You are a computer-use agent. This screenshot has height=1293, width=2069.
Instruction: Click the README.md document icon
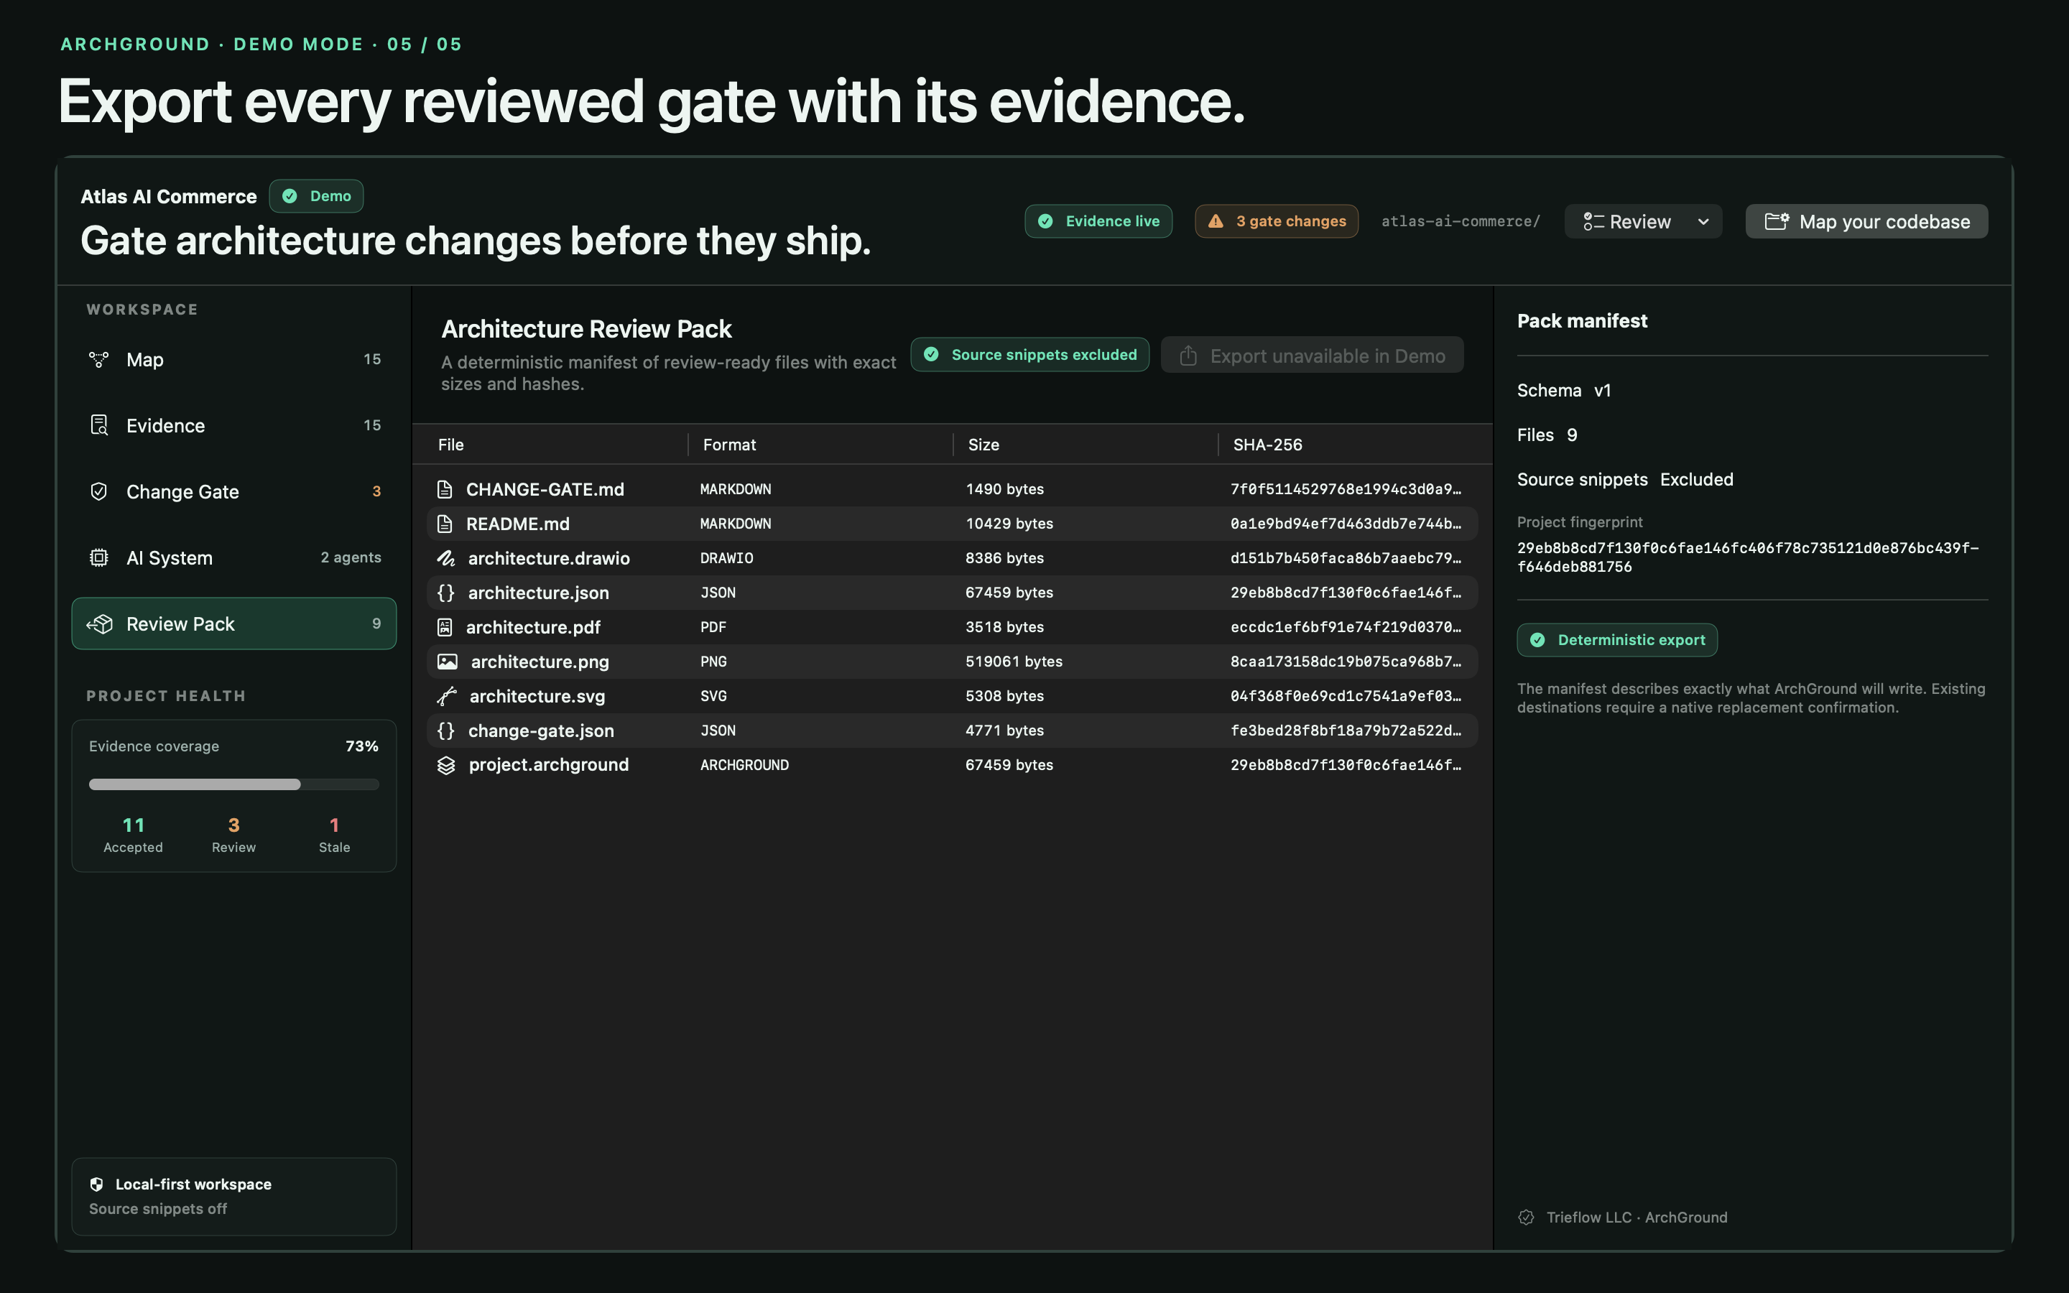coord(445,524)
